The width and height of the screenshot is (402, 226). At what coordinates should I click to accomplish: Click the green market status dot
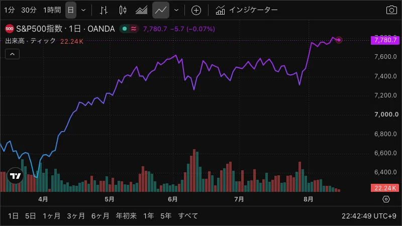pyautogui.click(x=125, y=29)
